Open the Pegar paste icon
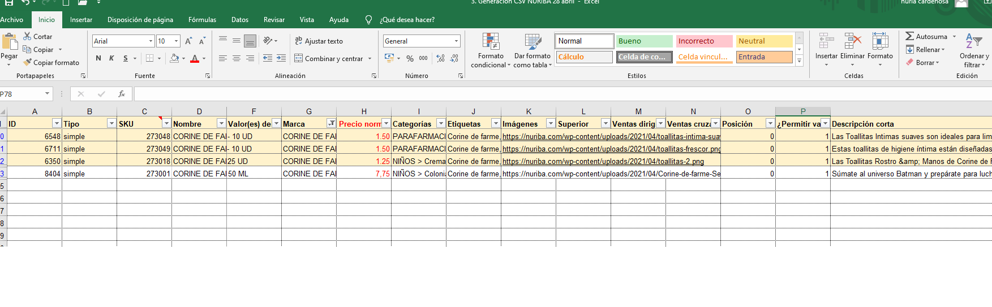Screen dimensions: 992x307 [10, 42]
